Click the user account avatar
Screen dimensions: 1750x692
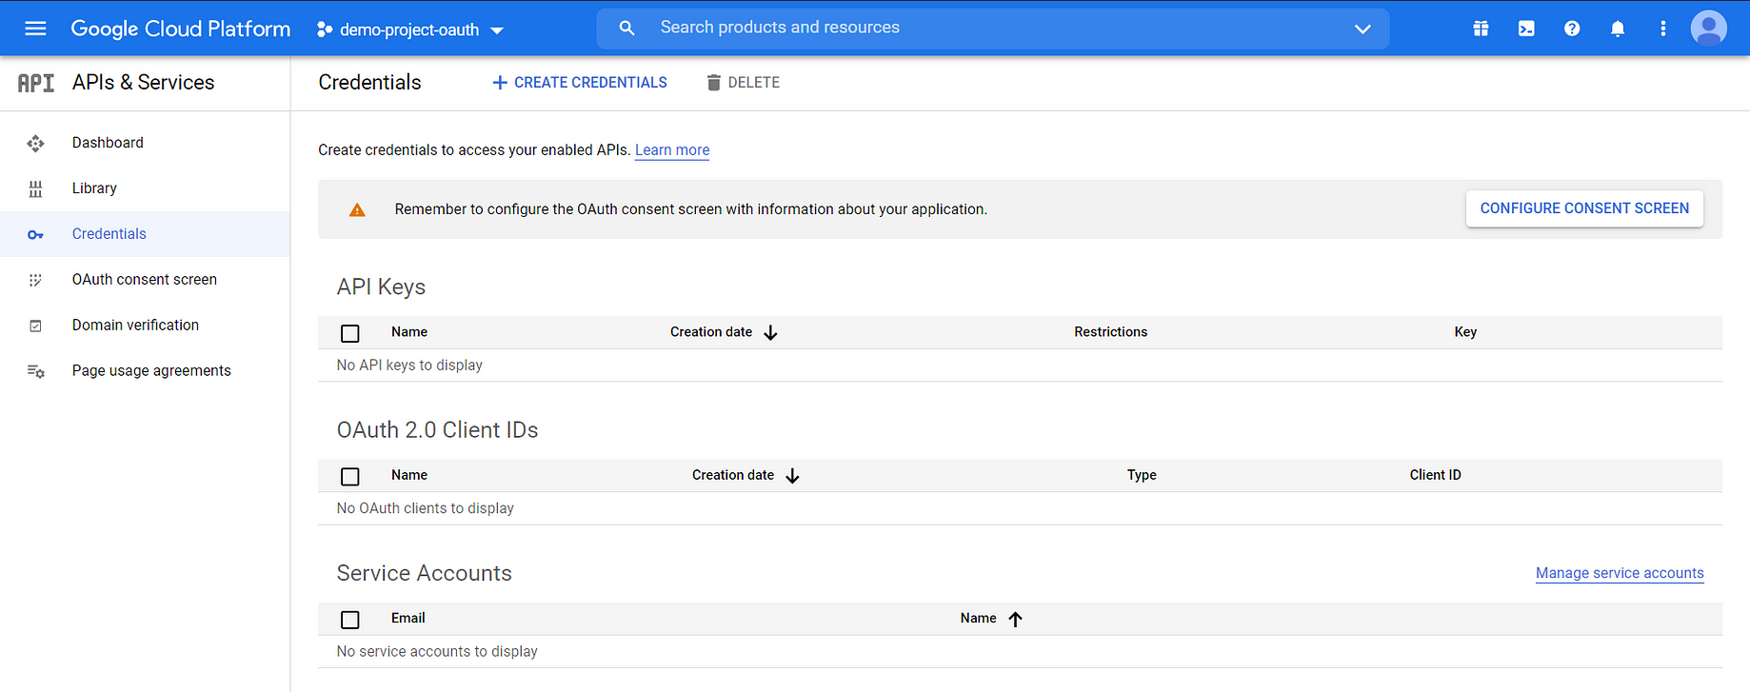coord(1709,28)
